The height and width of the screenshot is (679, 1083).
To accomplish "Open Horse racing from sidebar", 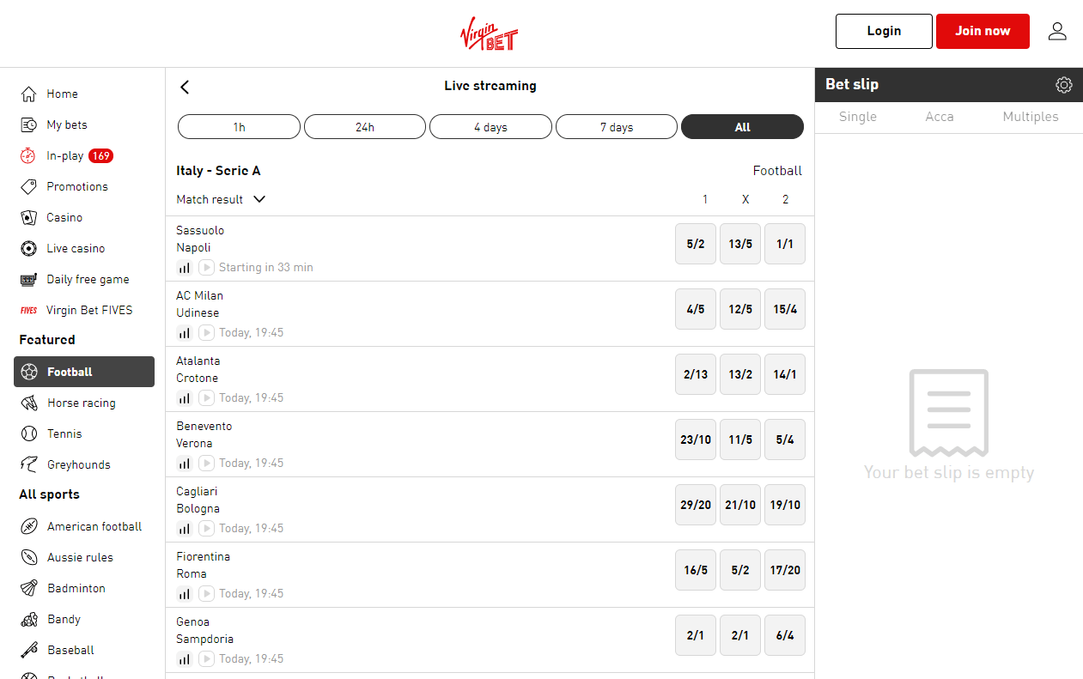I will click(81, 403).
